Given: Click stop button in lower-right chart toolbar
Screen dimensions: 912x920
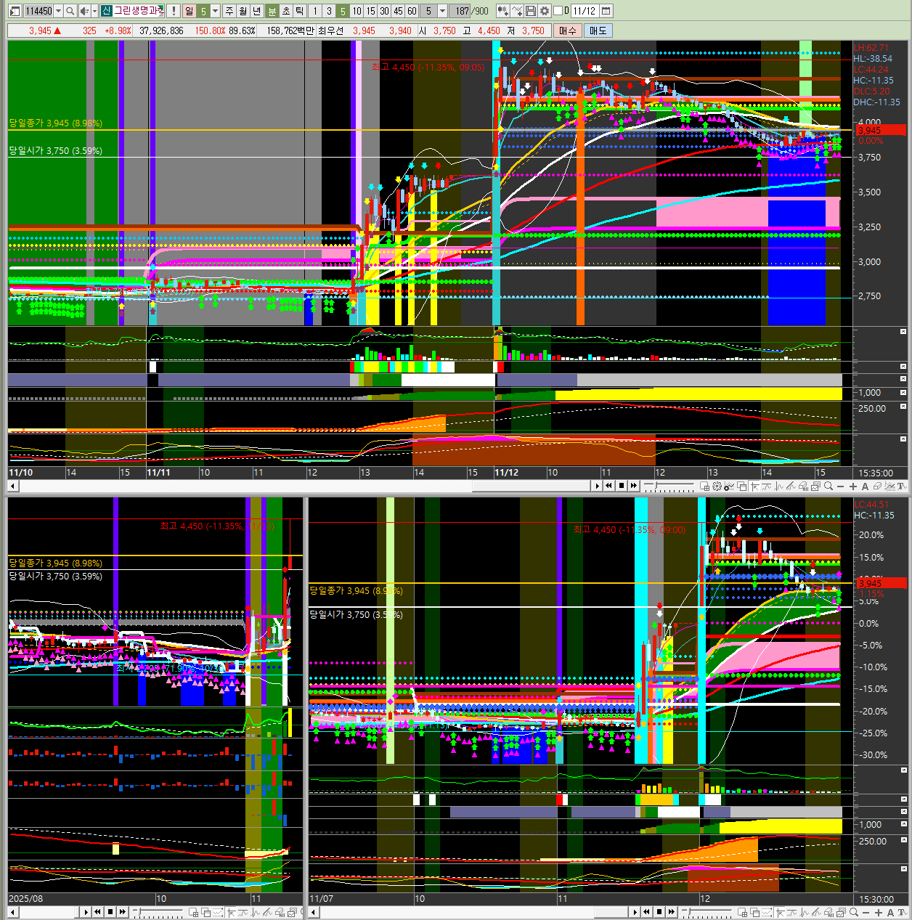Looking at the screenshot, I should pos(659,913).
